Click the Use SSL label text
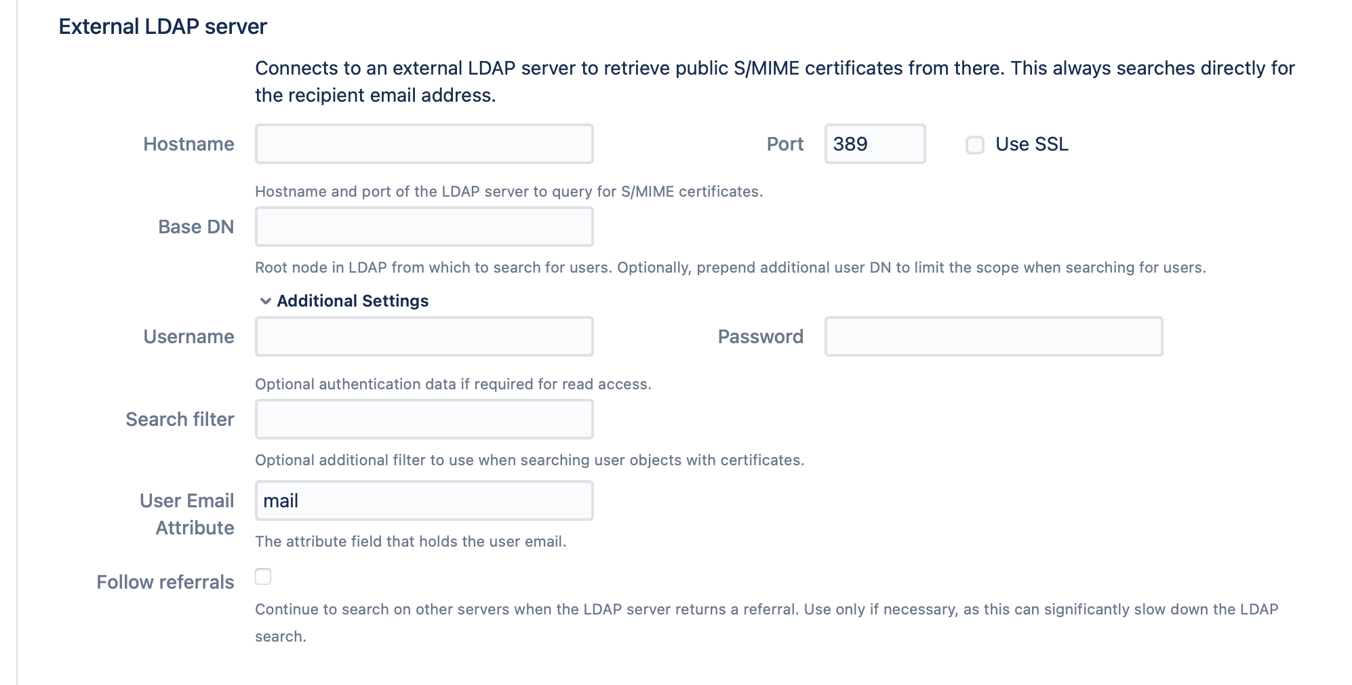1352x685 pixels. pos(1031,144)
